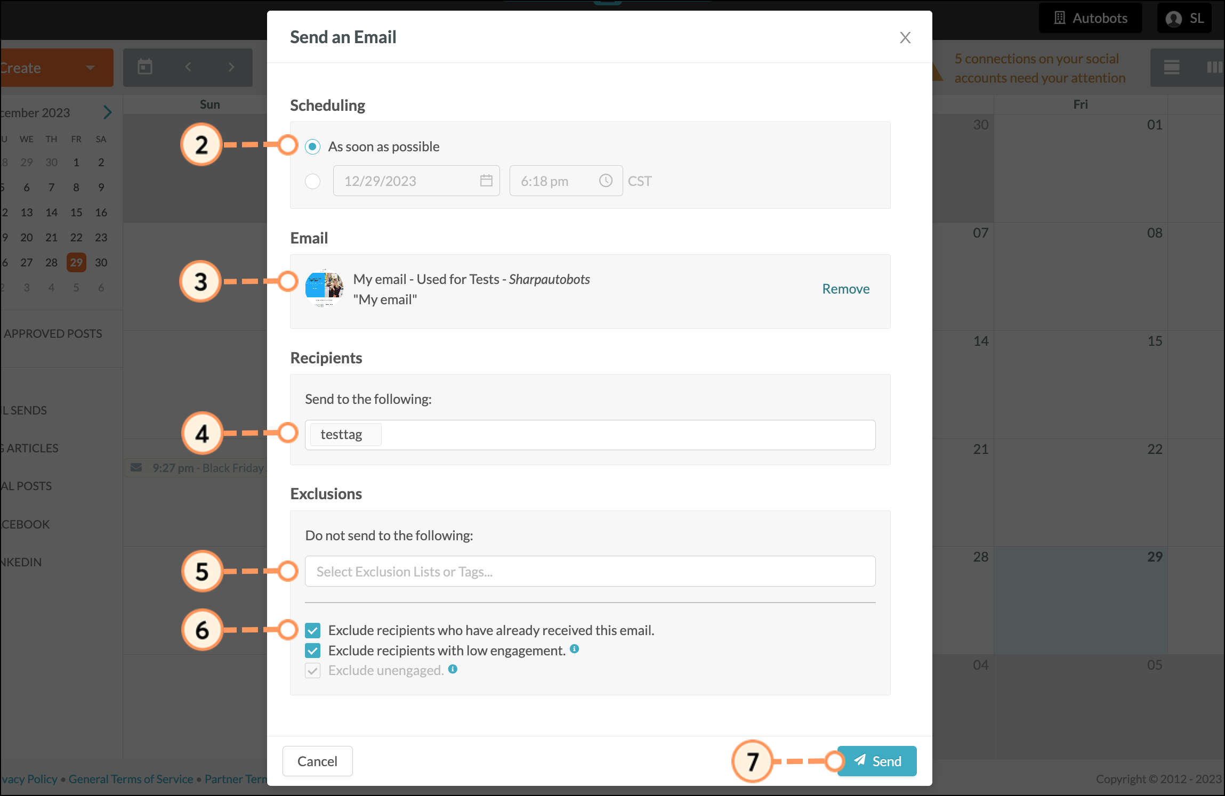Expand the Create button dropdown arrow

pos(90,68)
